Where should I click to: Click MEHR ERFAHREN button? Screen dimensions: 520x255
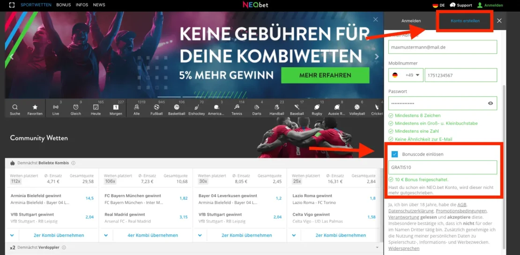[x=325, y=75]
